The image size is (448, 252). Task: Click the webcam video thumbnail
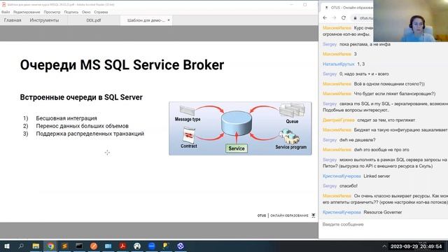click(x=411, y=21)
